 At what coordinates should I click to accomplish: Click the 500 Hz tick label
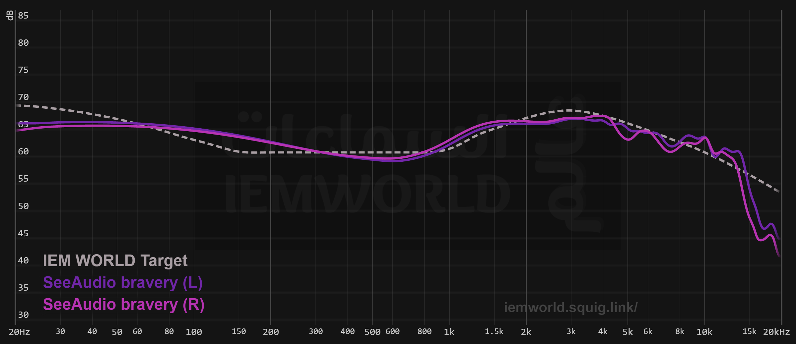(x=372, y=332)
